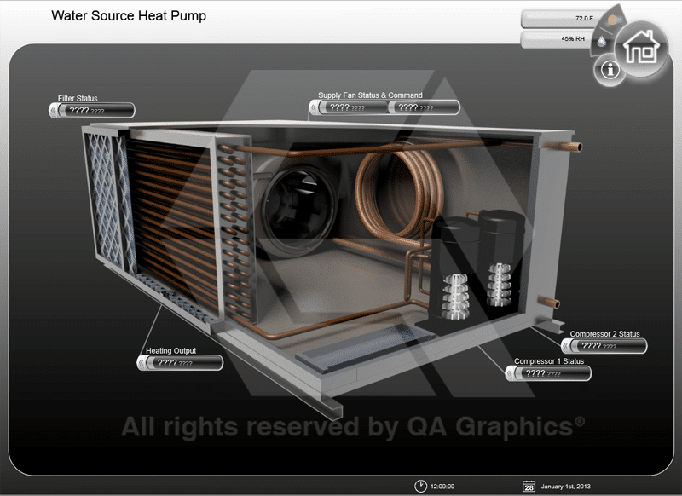This screenshot has width=682, height=496.
Task: Select the Heating Output label
Action: (x=171, y=350)
